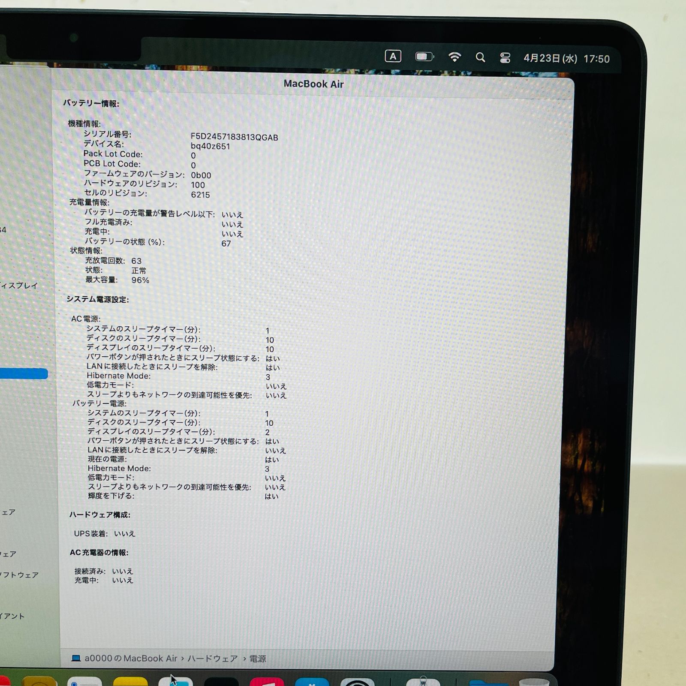Click the '機種情報:' subheading
Image resolution: width=686 pixels, height=686 pixels.
point(84,123)
